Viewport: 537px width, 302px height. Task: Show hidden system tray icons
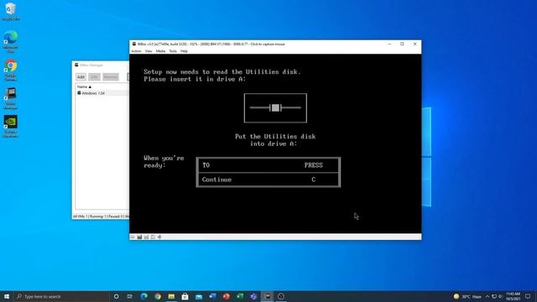487,296
